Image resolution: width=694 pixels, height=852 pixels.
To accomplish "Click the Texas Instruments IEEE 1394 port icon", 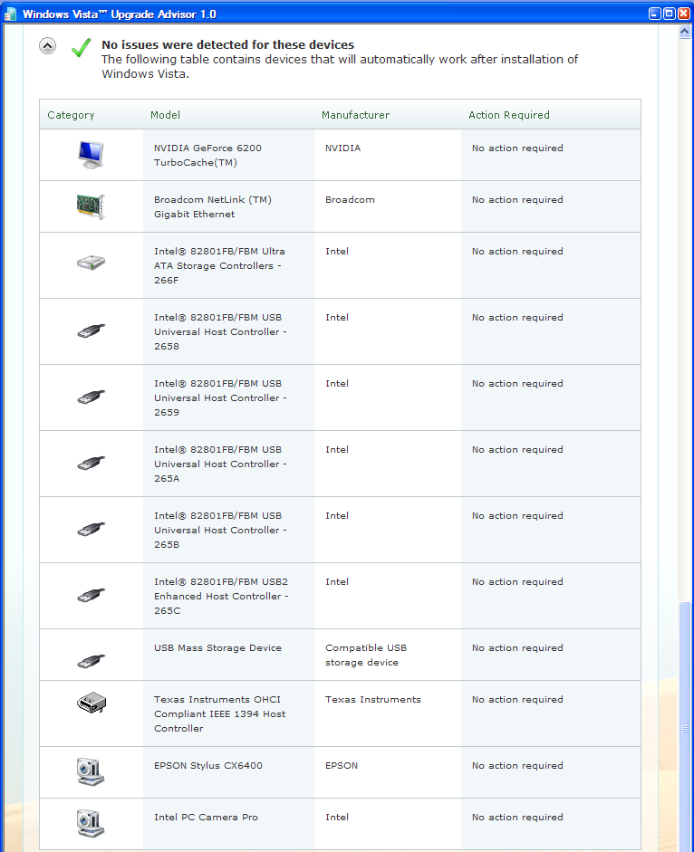I will click(91, 703).
